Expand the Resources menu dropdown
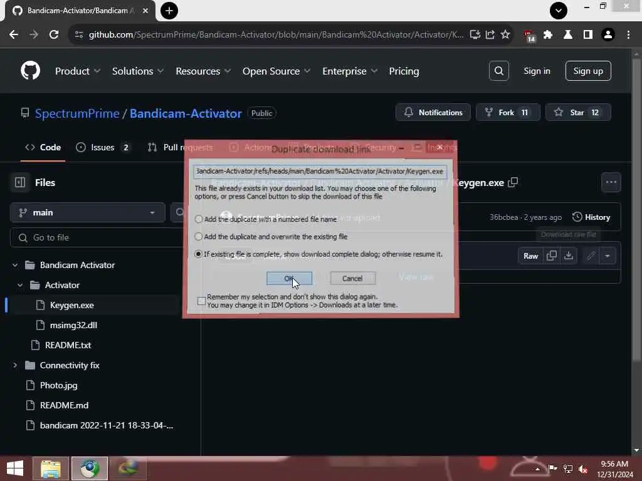This screenshot has width=642, height=481. 203,71
